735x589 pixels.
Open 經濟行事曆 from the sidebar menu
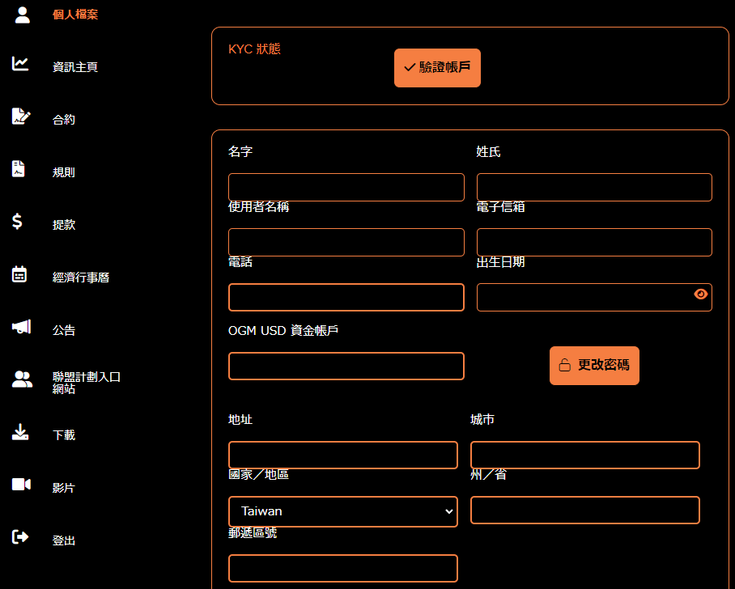(83, 277)
